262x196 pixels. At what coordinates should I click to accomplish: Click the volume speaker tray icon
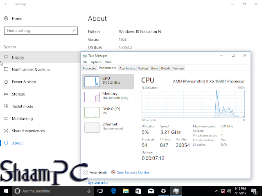click(x=229, y=191)
